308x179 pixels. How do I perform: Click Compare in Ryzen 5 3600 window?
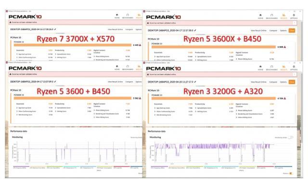click(129, 82)
